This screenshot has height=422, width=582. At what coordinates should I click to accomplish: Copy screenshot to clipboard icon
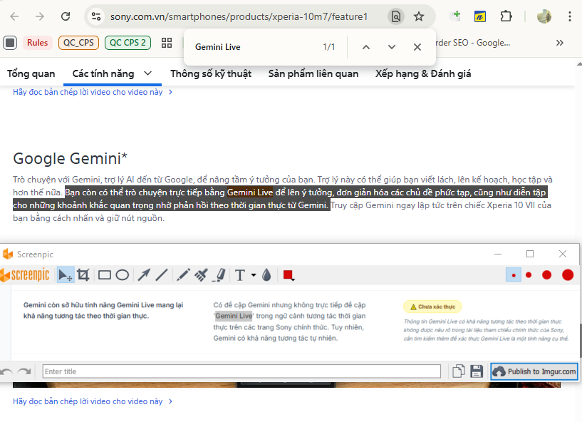coord(459,371)
